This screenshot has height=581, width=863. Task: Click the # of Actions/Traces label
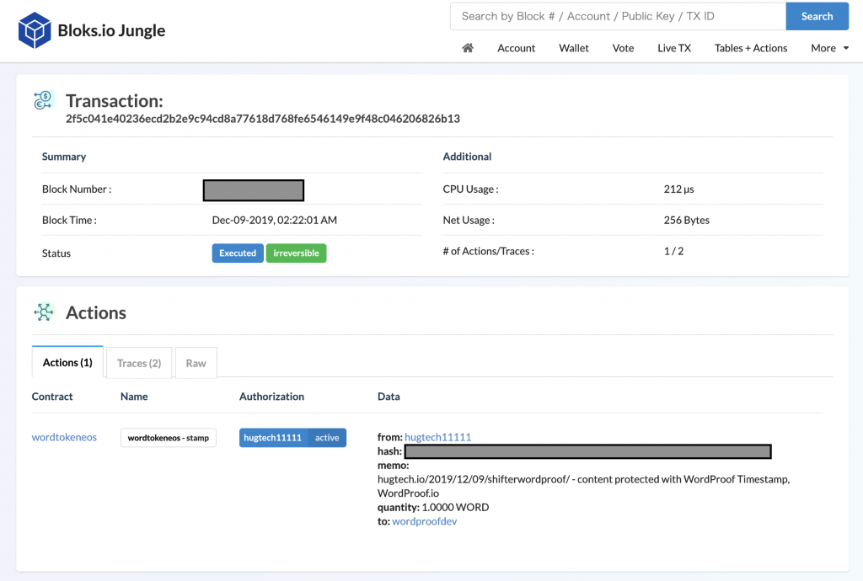(x=488, y=251)
